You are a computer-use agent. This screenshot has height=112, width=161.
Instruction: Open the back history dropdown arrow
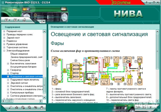[10, 20]
